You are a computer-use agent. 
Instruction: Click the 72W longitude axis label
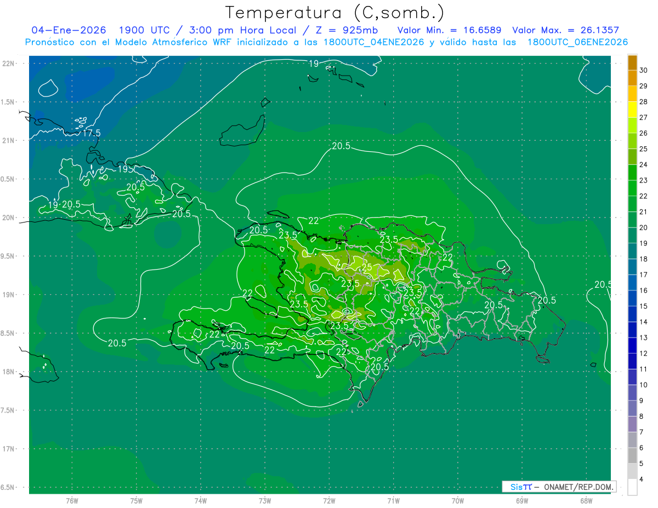coord(329,500)
